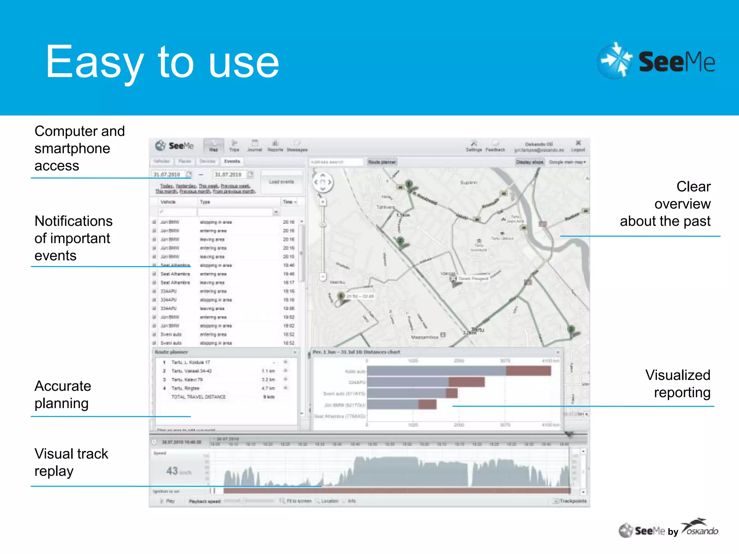This screenshot has height=554, width=739.
Task: Open the Type filter dropdown arrow
Action: pos(276,212)
